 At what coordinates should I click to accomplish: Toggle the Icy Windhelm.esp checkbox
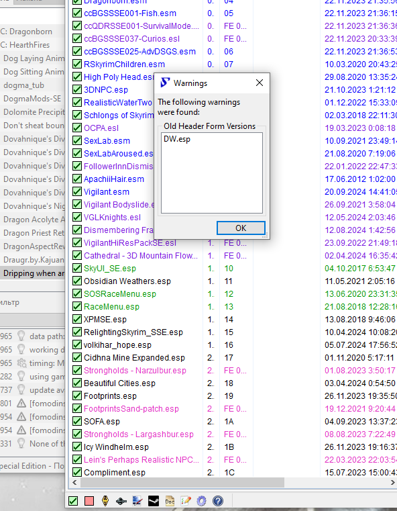[x=77, y=447]
